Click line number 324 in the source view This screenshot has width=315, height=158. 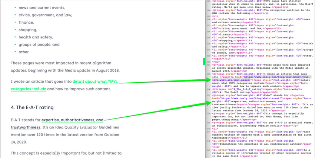[x=209, y=10]
